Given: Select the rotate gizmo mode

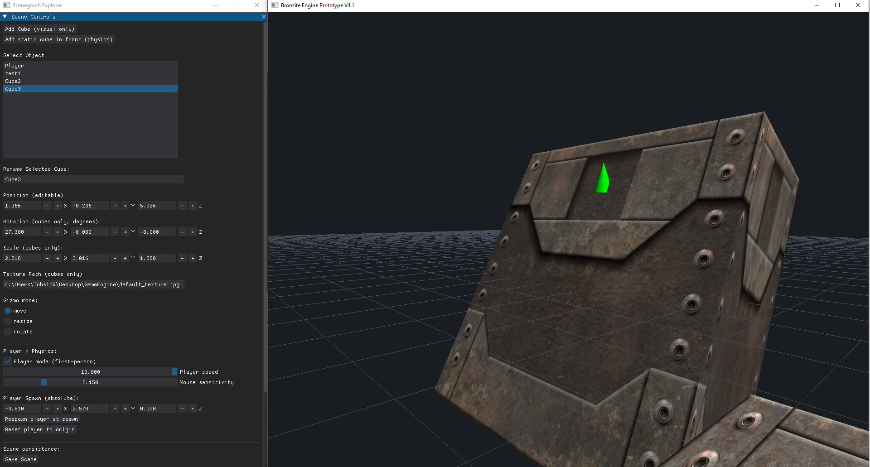Looking at the screenshot, I should point(8,332).
